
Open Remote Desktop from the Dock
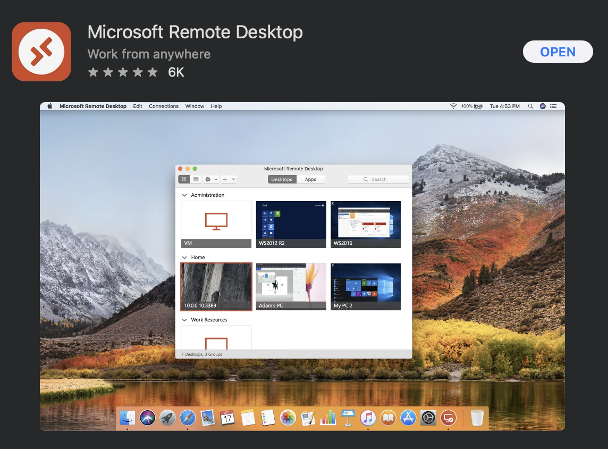(x=448, y=418)
